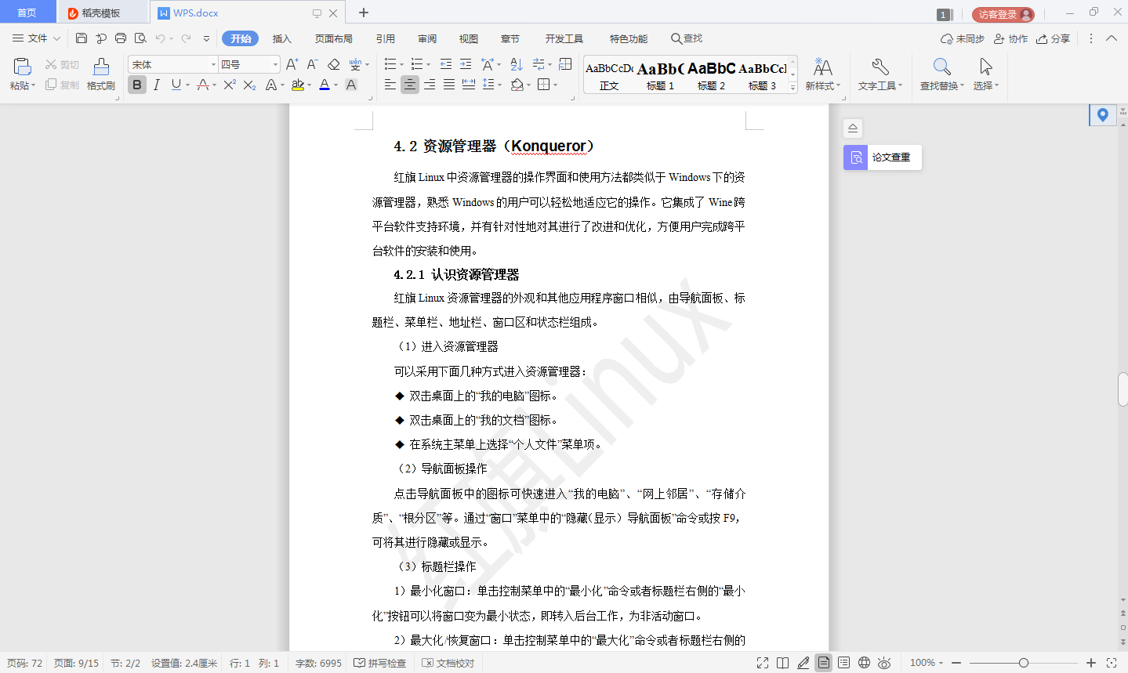Click the print icon in quick toolbar
This screenshot has width=1128, height=673.
pyautogui.click(x=121, y=38)
